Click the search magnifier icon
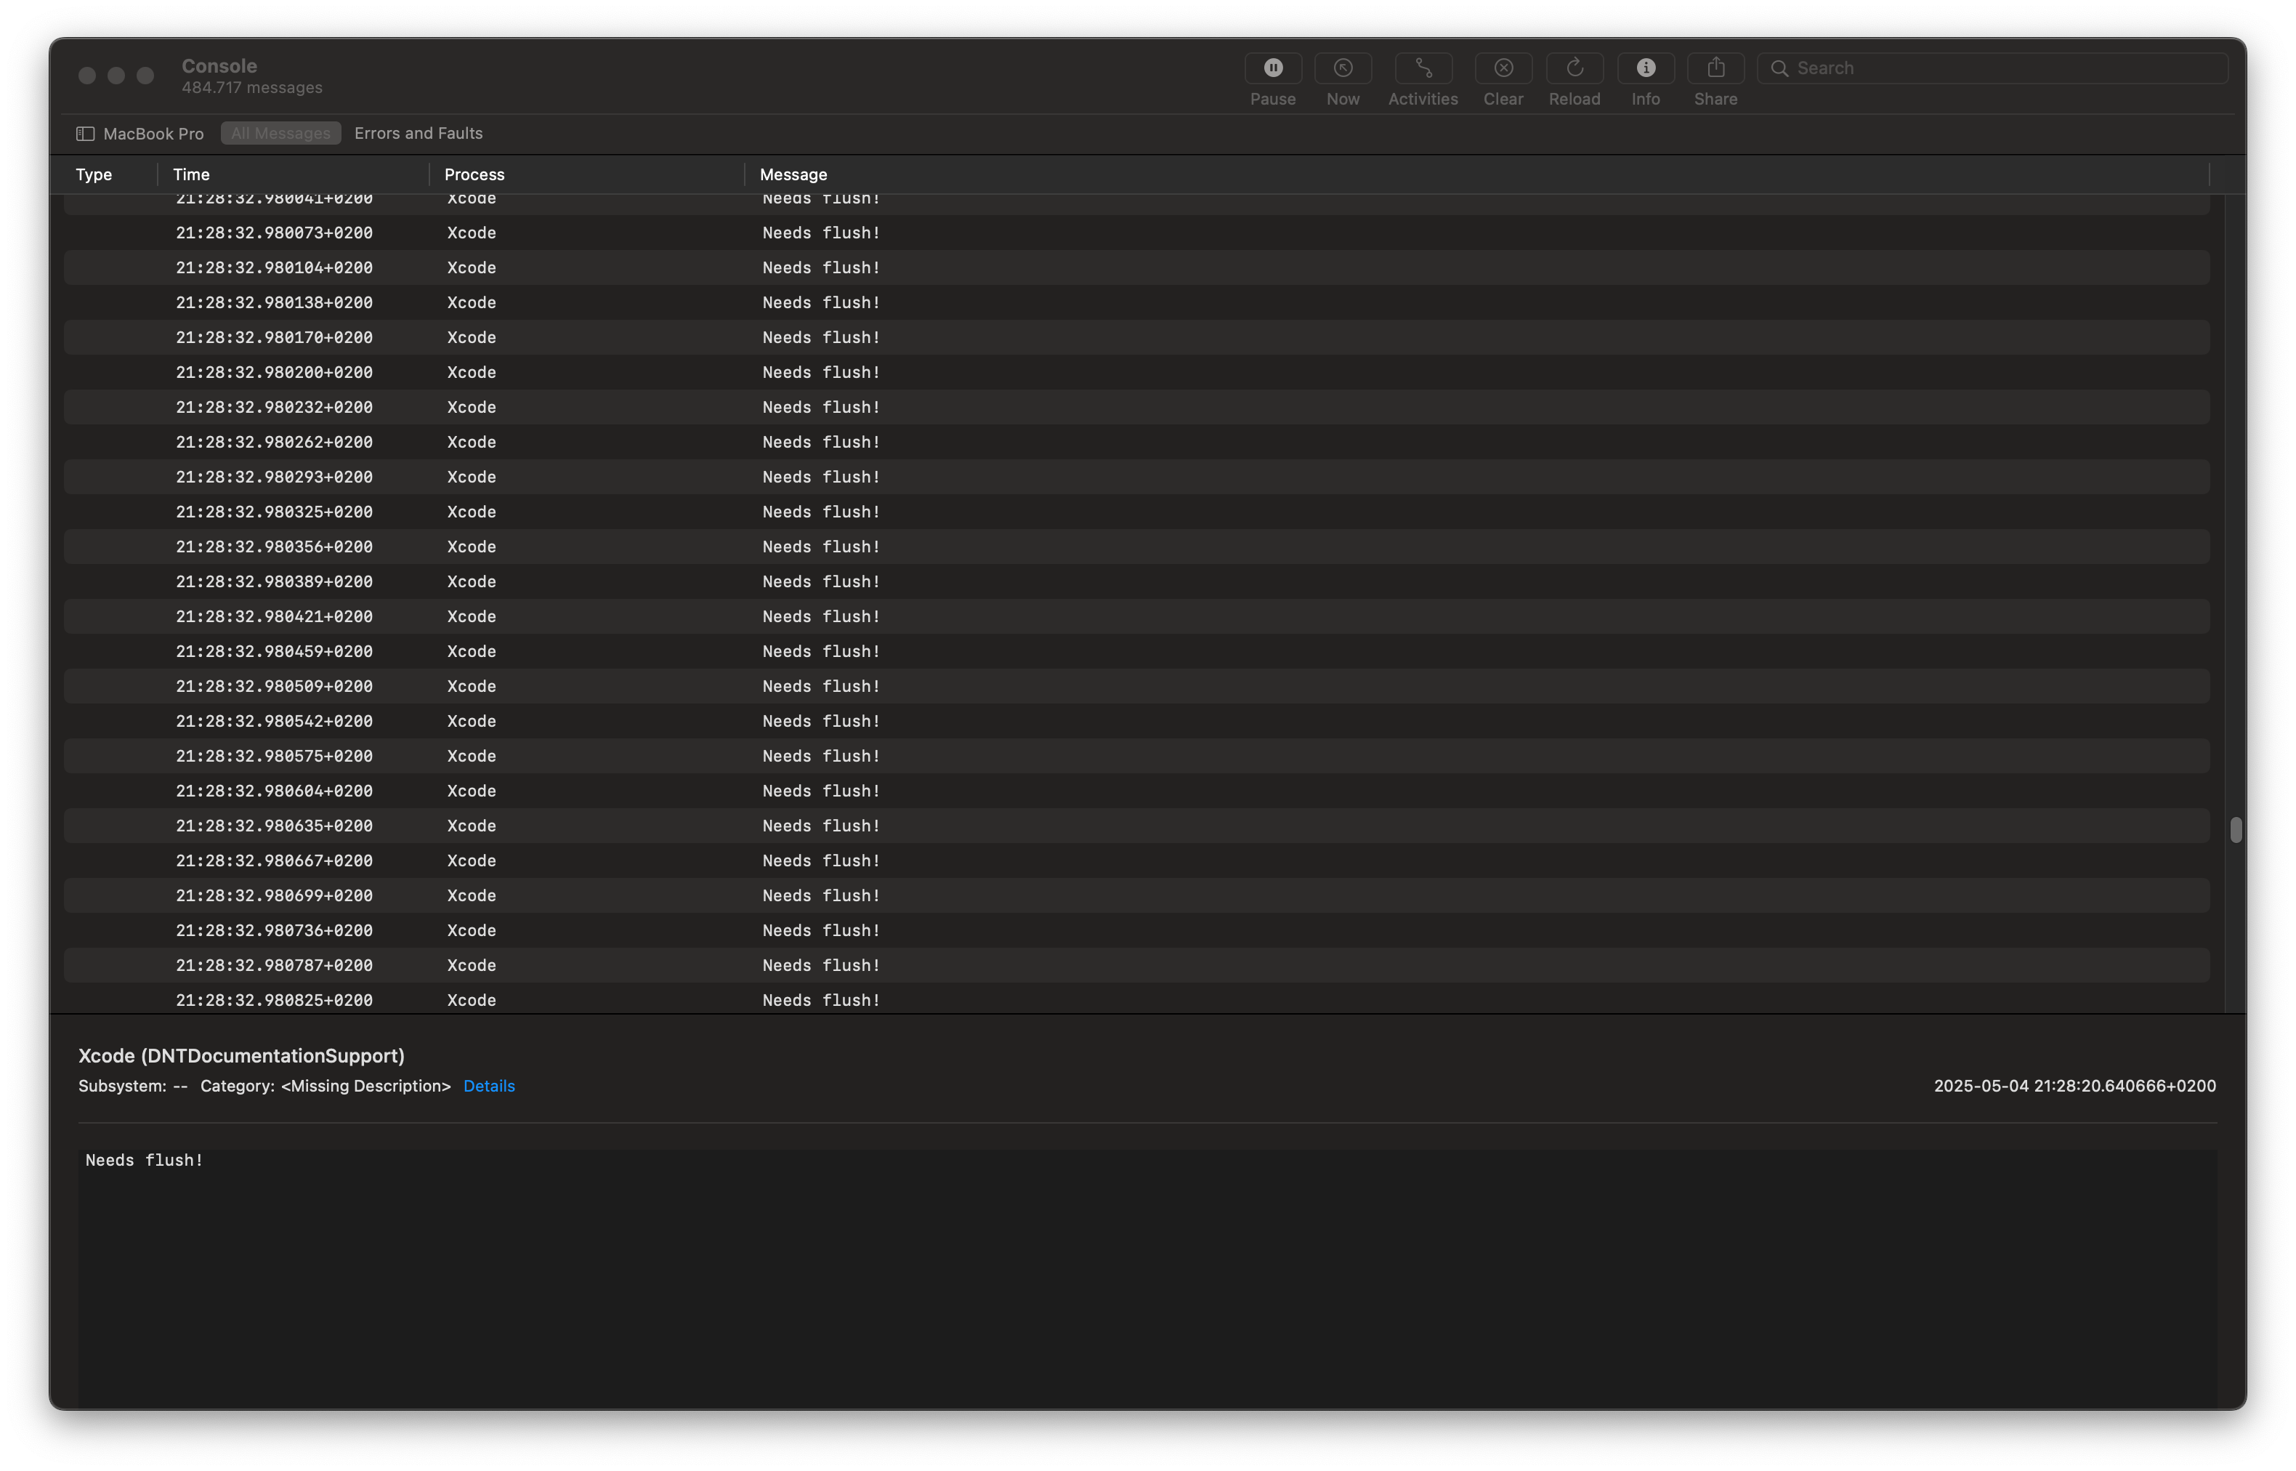This screenshot has width=2296, height=1471. (1779, 69)
